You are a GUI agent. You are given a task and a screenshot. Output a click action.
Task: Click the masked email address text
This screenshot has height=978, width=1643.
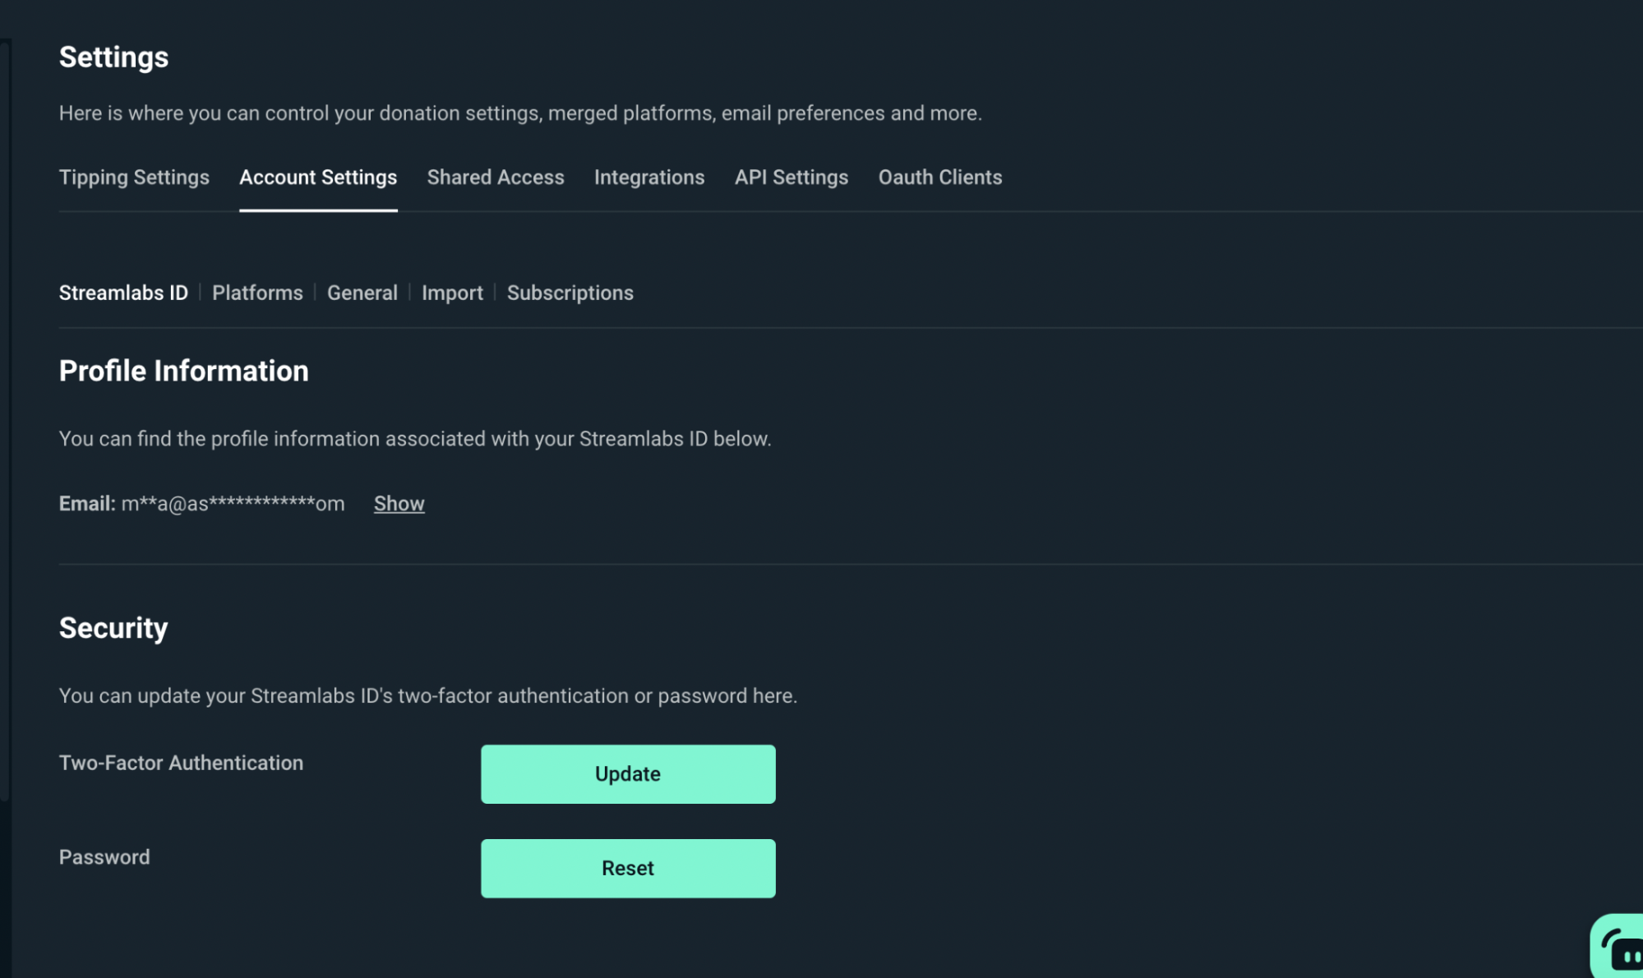(232, 503)
